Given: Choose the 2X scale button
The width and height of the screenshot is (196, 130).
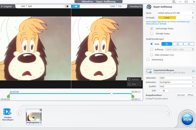Looking at the screenshot, I should tap(167, 44).
